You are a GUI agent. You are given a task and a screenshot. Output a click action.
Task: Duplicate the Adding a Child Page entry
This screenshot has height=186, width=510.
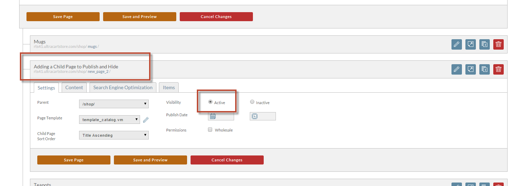(485, 69)
